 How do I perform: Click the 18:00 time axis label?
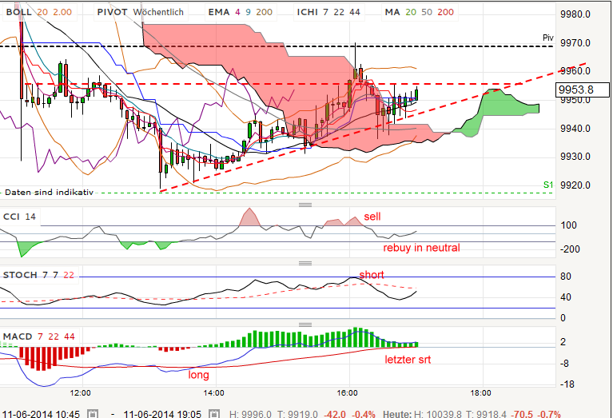(x=481, y=393)
